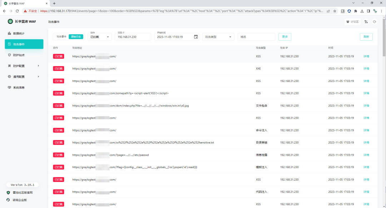Image resolution: width=386 pixels, height=208 pixels.
Task: Open the 攻击类型 attack type dropdown
Action: point(218,37)
